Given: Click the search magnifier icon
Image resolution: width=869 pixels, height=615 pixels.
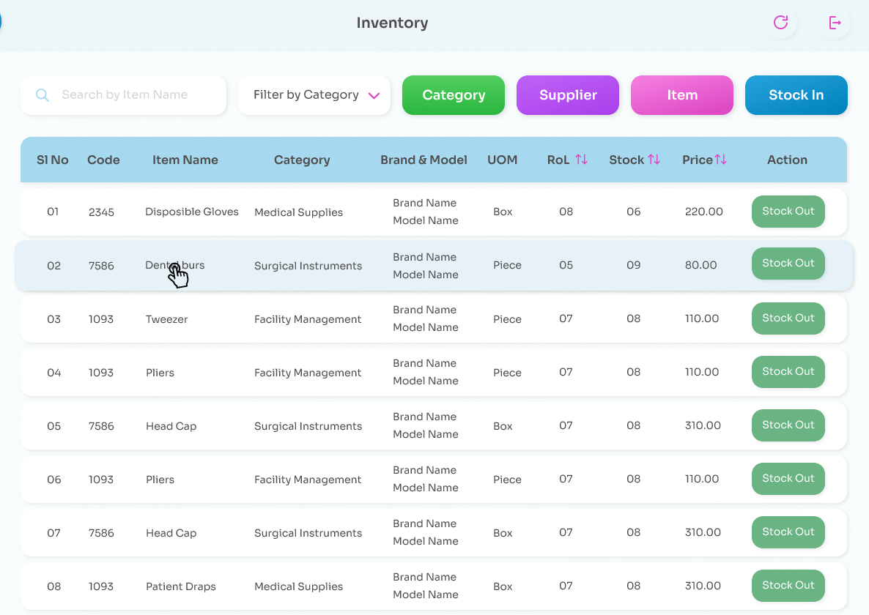Looking at the screenshot, I should click(42, 95).
